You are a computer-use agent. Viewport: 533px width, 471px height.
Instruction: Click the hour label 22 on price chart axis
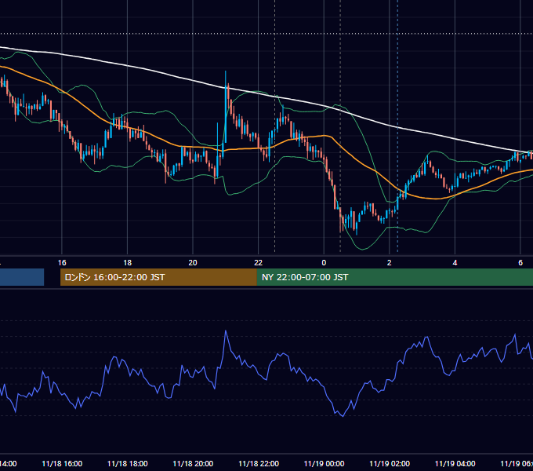tap(259, 263)
